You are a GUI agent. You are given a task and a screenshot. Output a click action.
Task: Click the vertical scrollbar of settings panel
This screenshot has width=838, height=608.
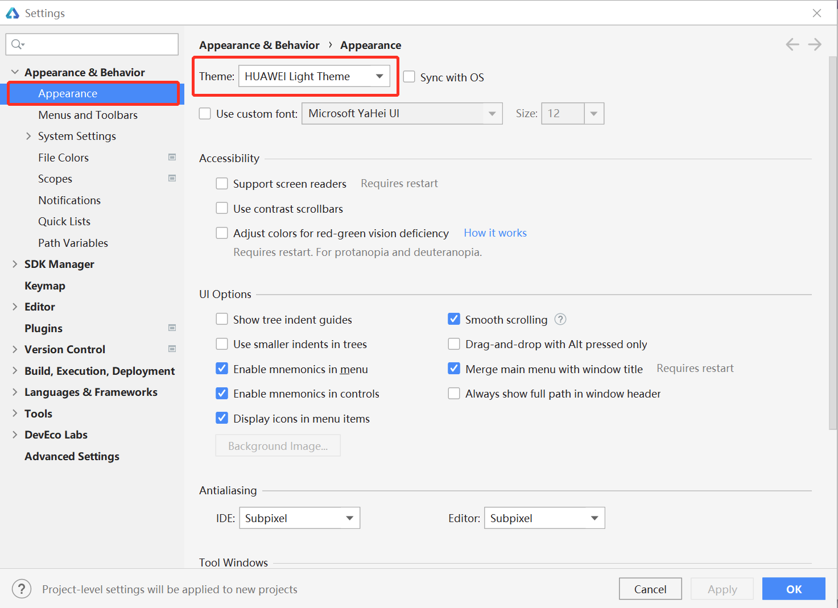833,242
